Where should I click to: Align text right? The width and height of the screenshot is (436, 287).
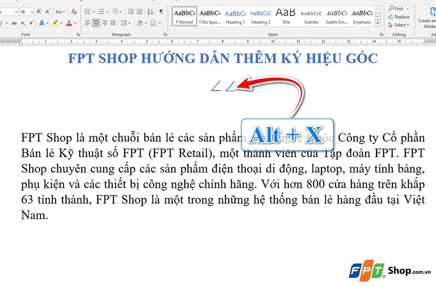[105, 23]
